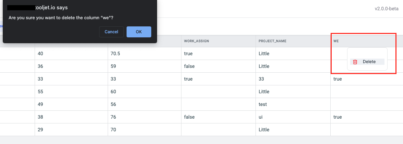
Task: Click the 'true' WE cell in ui row
Action: tap(337, 117)
